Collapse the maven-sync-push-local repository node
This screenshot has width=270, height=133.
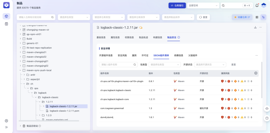coord(20,70)
